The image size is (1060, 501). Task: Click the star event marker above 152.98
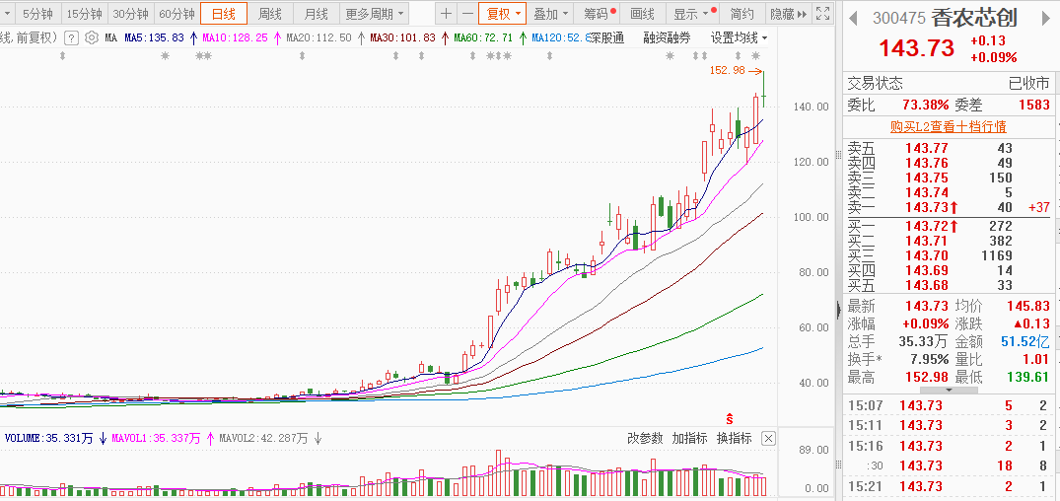755,56
